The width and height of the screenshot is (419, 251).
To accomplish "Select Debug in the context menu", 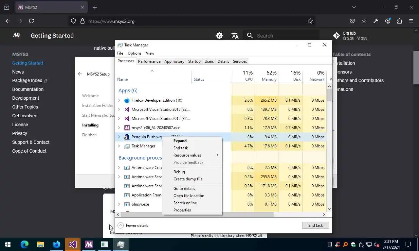I will pyautogui.click(x=192, y=172).
